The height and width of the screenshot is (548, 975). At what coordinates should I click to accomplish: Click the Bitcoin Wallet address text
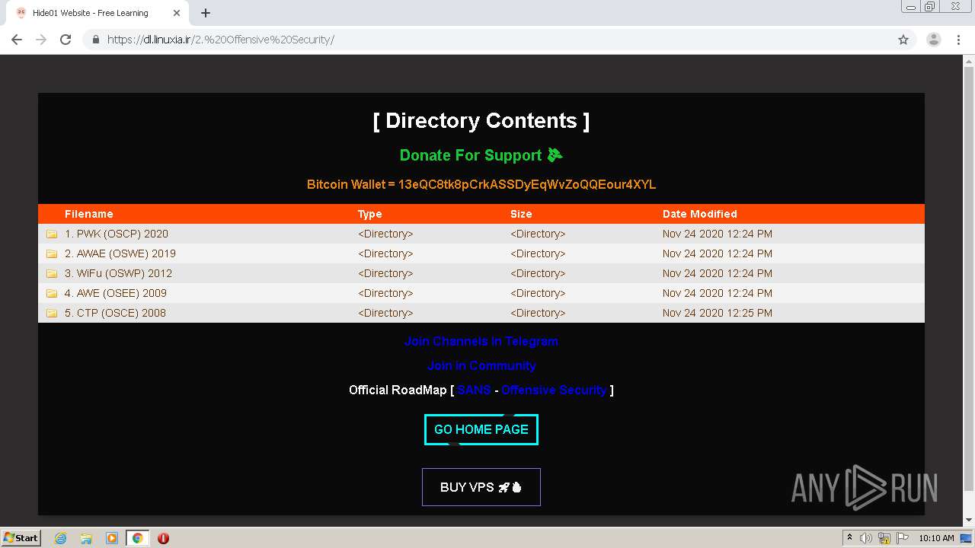[x=527, y=184]
